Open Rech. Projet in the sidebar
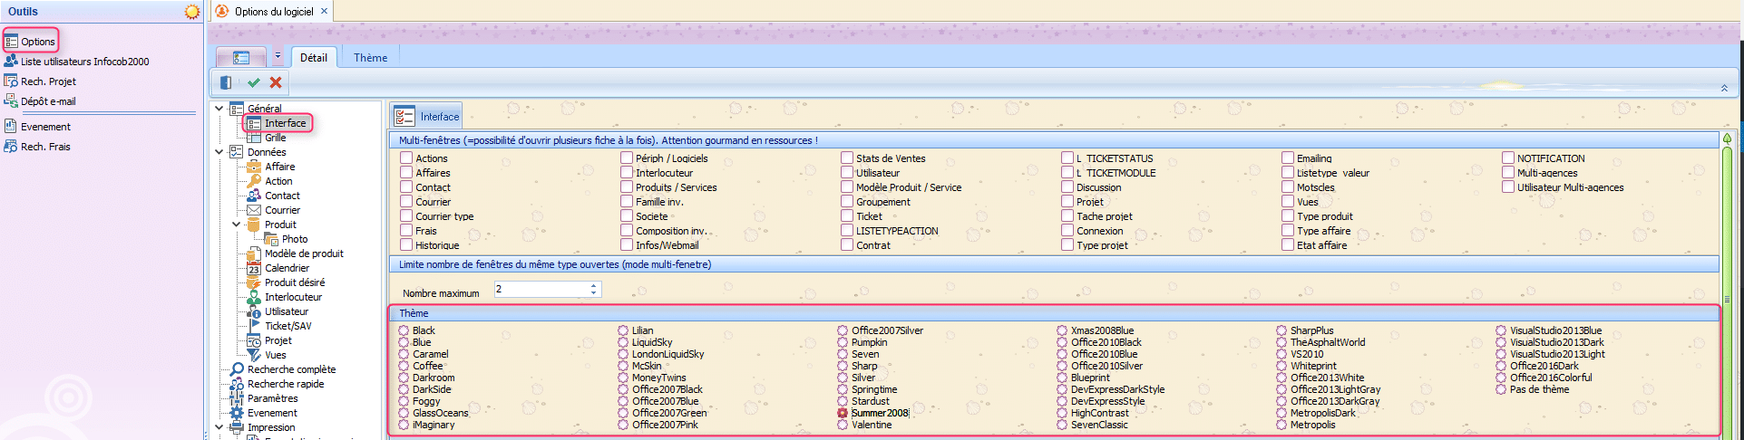Viewport: 1744px width, 440px height. point(48,81)
